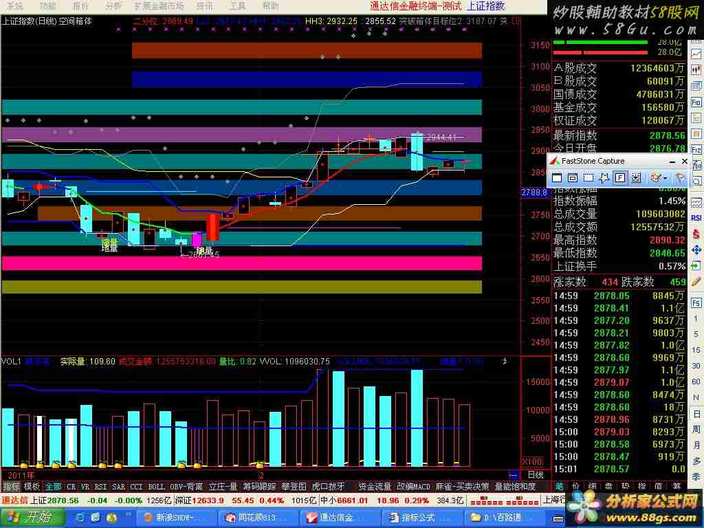Click the wave-line indicator sidebar icon
This screenshot has width=704, height=528.
[696, 202]
